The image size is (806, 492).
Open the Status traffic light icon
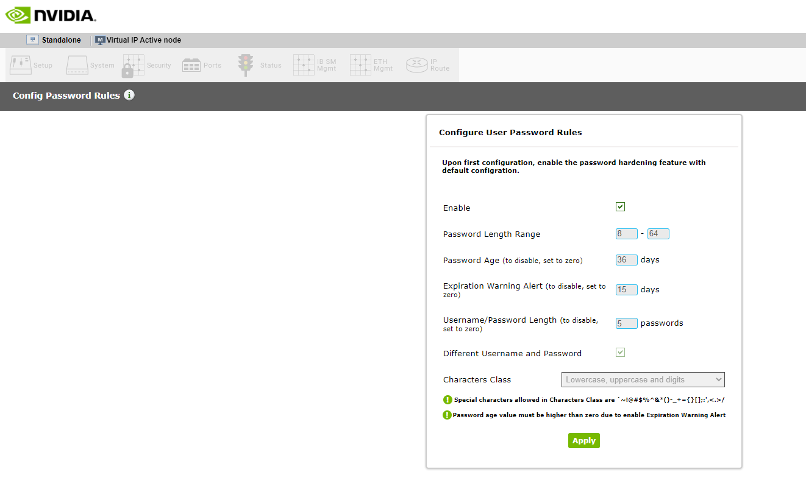pos(246,65)
